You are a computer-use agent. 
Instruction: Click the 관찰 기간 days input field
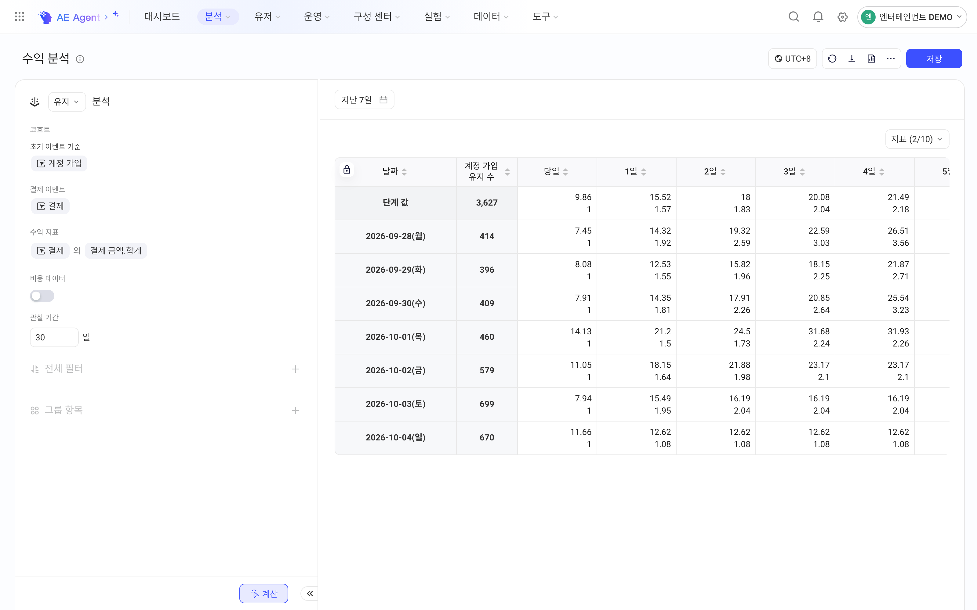(x=54, y=337)
